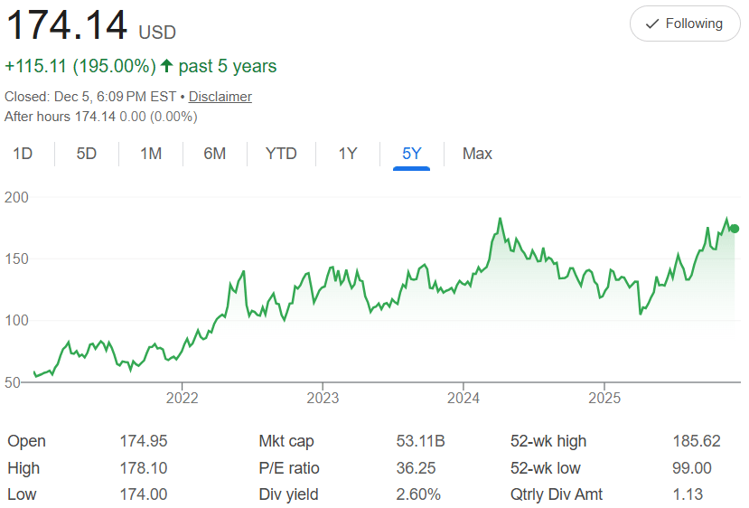Switch to the 1M chart range
Screen dimensions: 749x508
(x=151, y=154)
